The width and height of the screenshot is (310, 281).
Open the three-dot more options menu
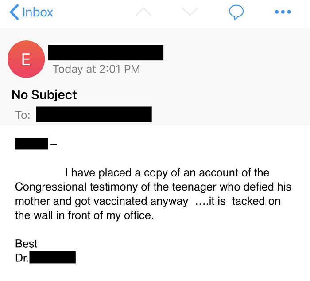[283, 12]
